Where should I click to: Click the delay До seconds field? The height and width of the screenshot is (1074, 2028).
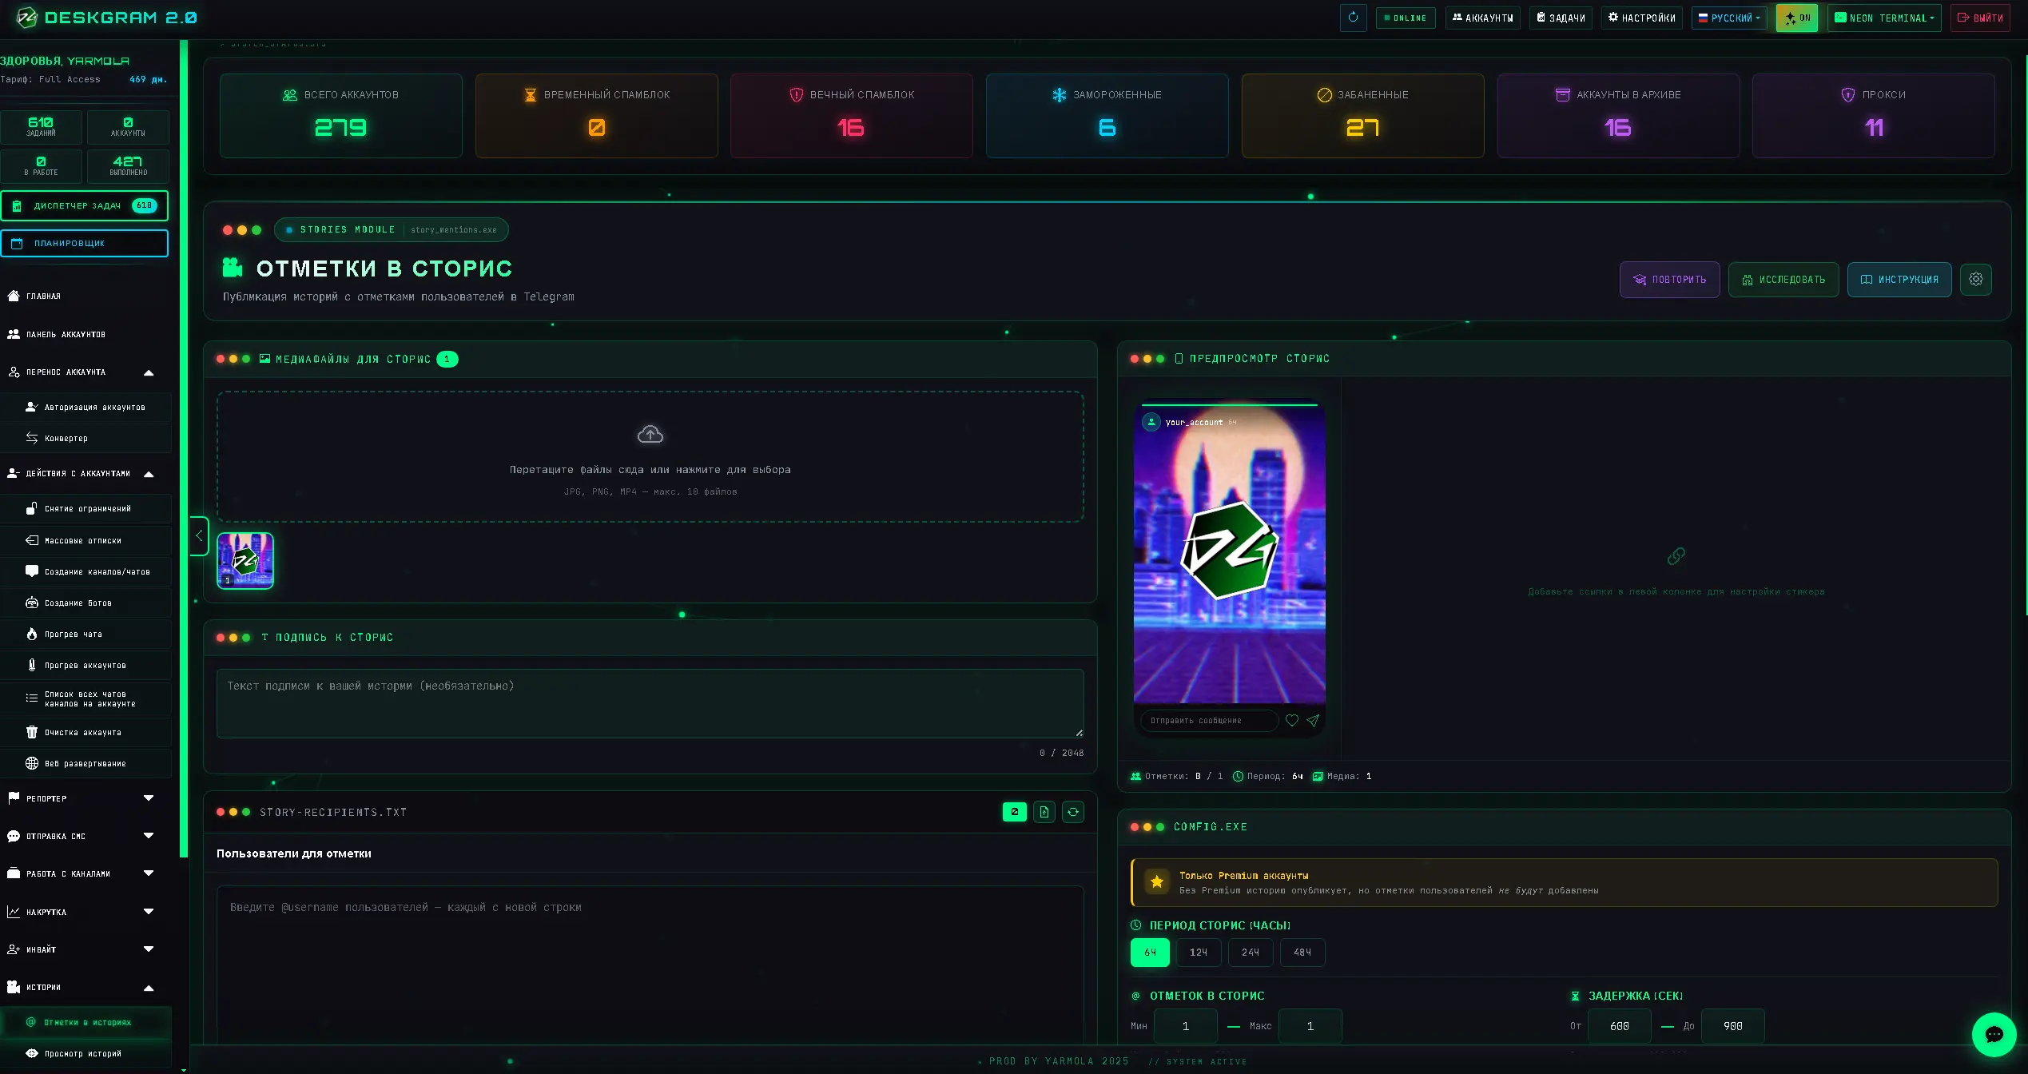1733,1026
